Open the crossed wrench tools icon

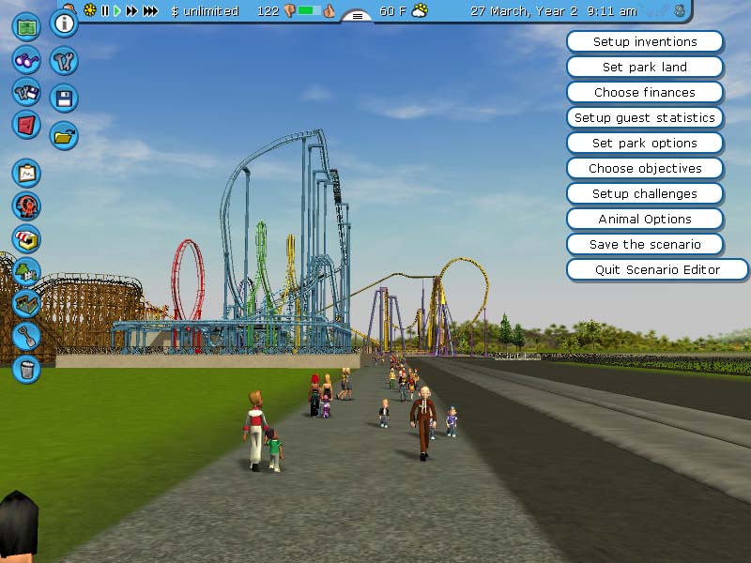pos(64,61)
